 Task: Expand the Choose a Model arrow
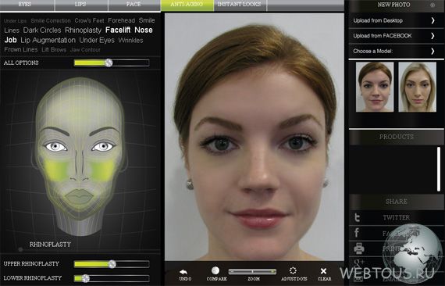click(x=433, y=51)
